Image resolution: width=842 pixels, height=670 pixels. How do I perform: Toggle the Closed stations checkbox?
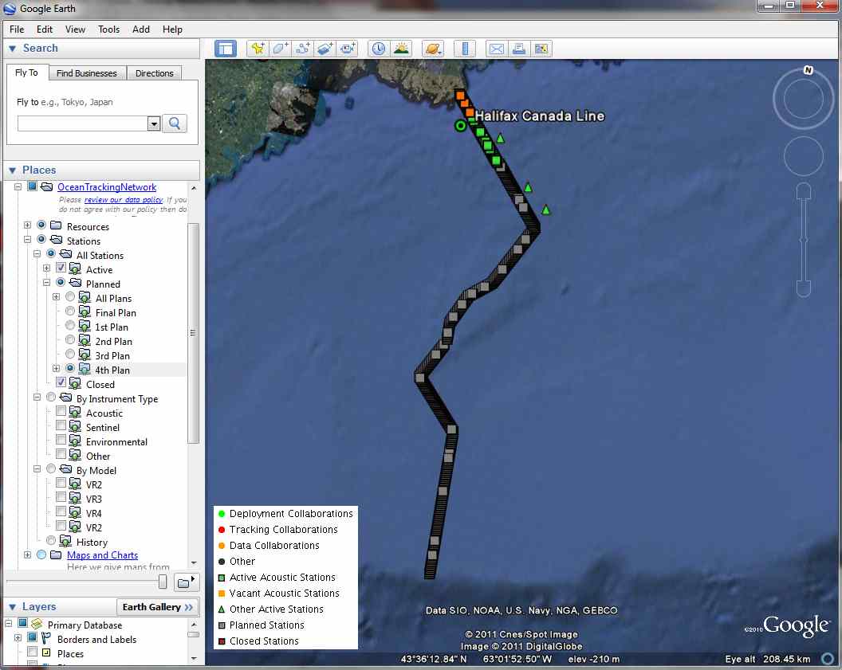click(61, 382)
